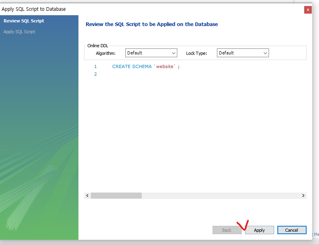This screenshot has width=319, height=245.
Task: Open the Algorithm dropdown
Action: click(x=151, y=53)
